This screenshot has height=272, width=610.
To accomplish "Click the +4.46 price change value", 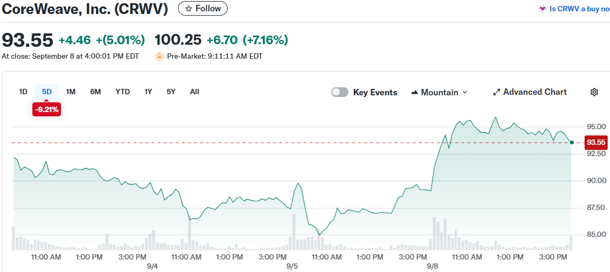I will (x=74, y=40).
